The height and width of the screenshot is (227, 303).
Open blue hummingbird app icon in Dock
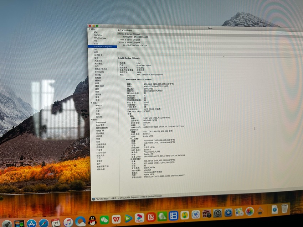point(196,215)
